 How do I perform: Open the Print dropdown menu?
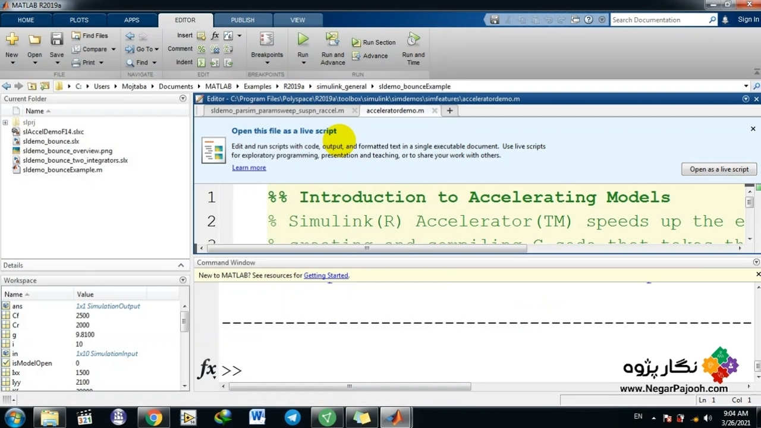100,63
